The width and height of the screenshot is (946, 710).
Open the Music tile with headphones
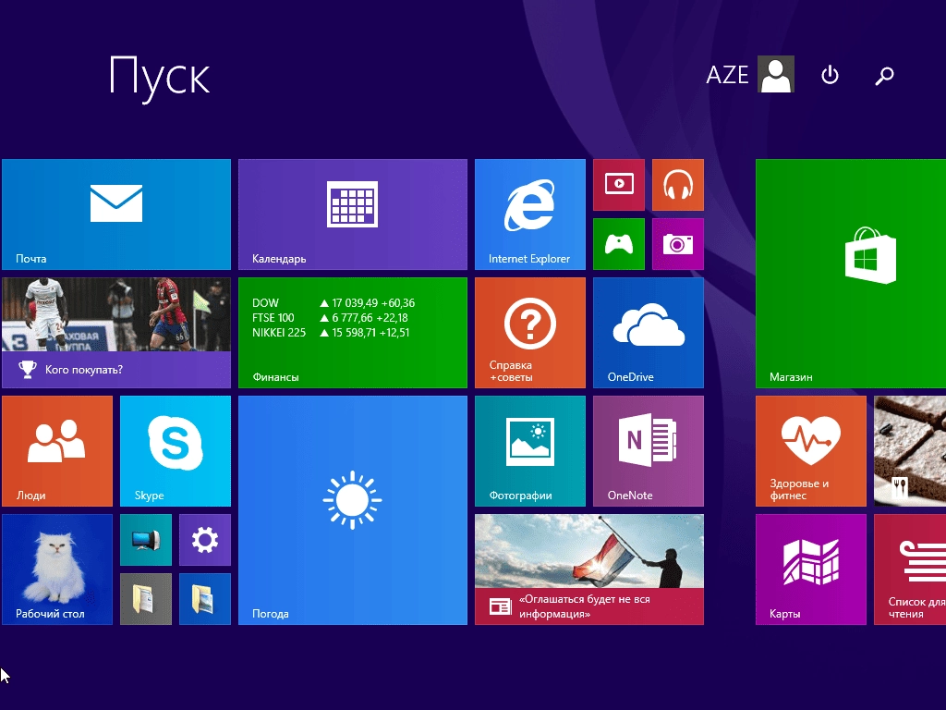678,185
